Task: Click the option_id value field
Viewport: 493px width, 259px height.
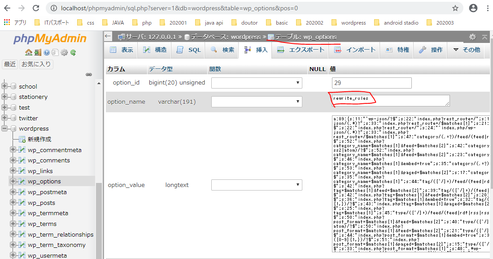Action: tap(371, 83)
